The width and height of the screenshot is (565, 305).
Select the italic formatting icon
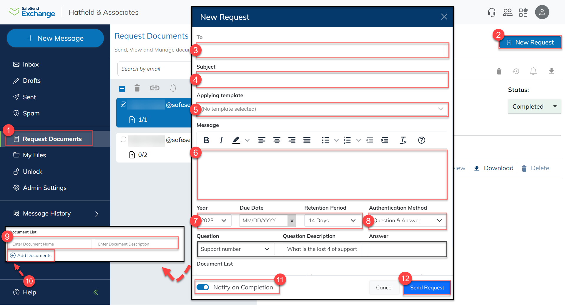coord(221,140)
